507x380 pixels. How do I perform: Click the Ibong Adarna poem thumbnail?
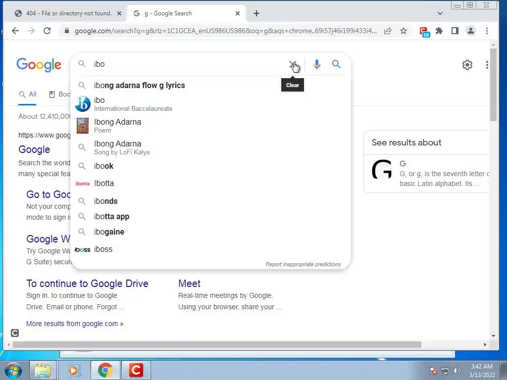pos(83,126)
